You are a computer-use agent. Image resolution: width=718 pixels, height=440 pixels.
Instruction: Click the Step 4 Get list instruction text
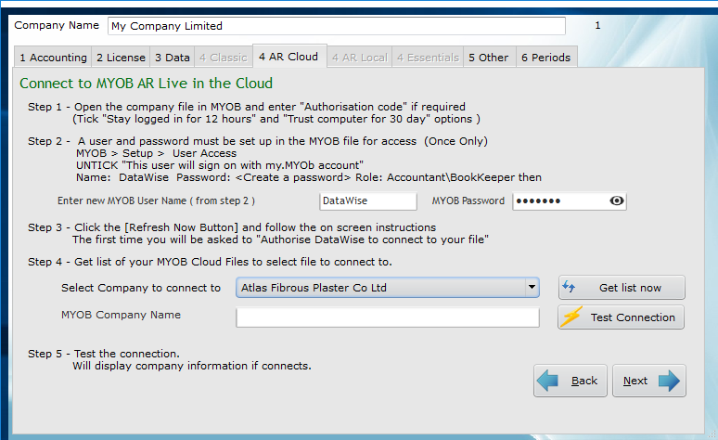(210, 262)
